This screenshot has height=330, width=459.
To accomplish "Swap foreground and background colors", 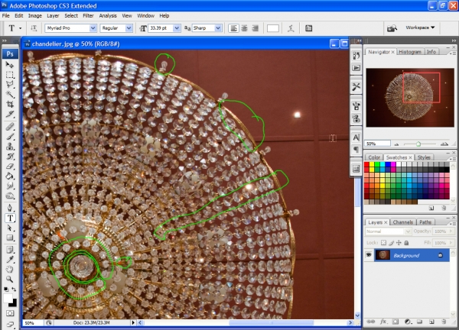I will (14, 290).
